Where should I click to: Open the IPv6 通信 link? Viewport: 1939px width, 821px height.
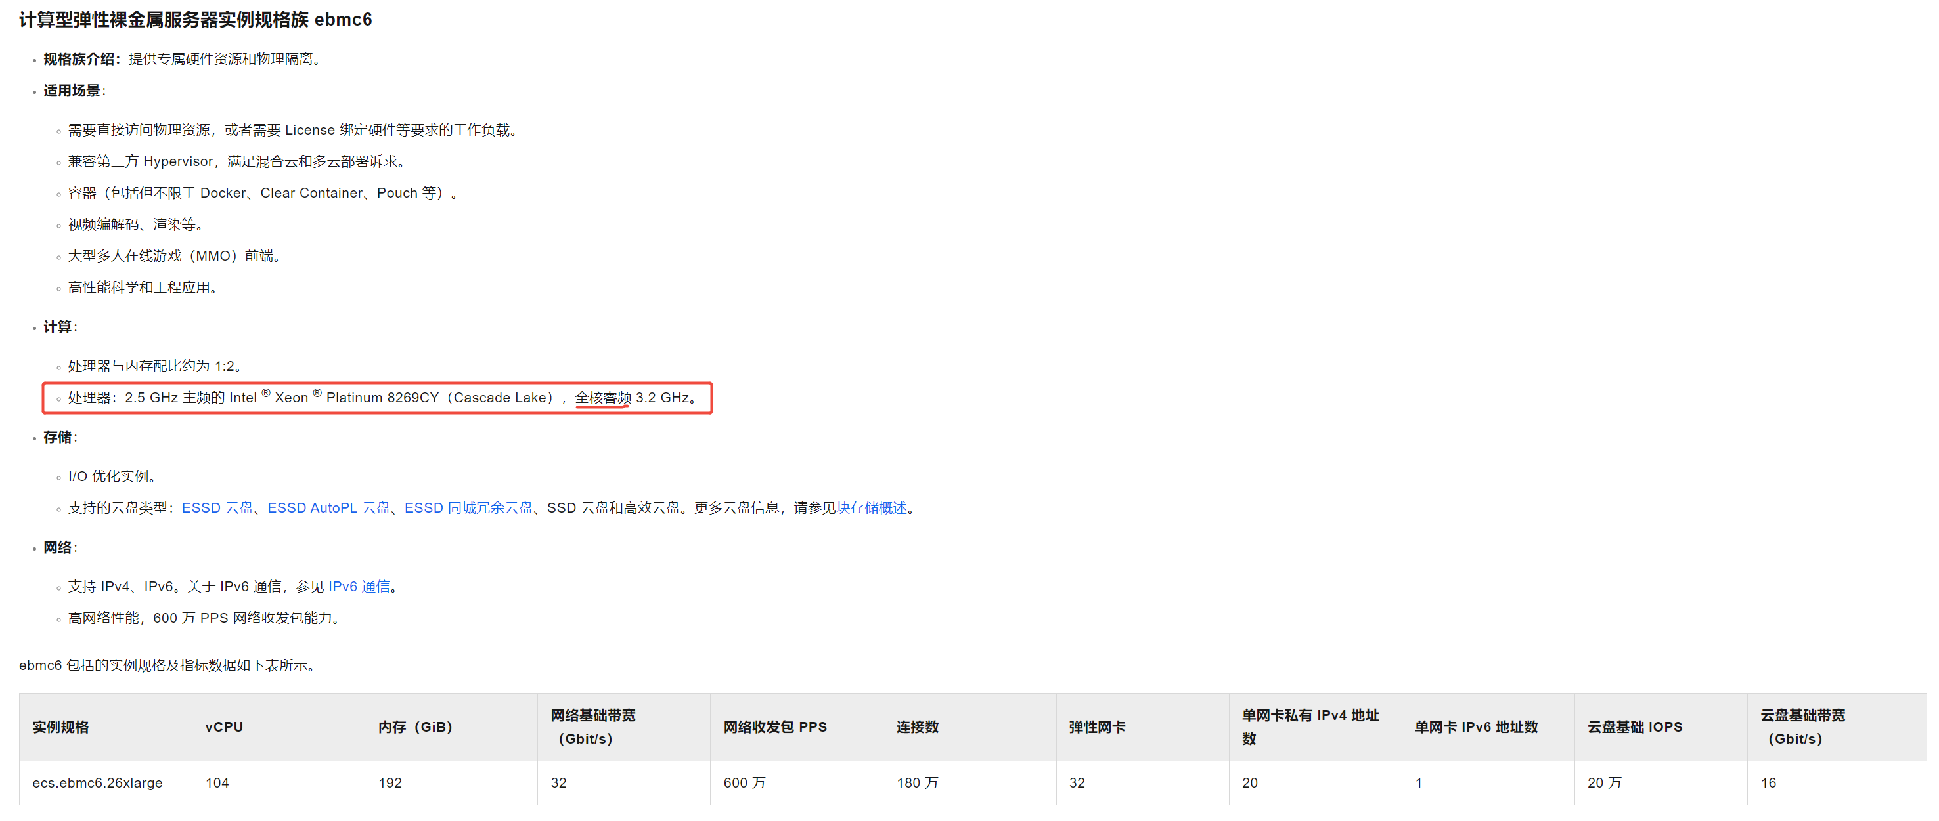click(359, 587)
